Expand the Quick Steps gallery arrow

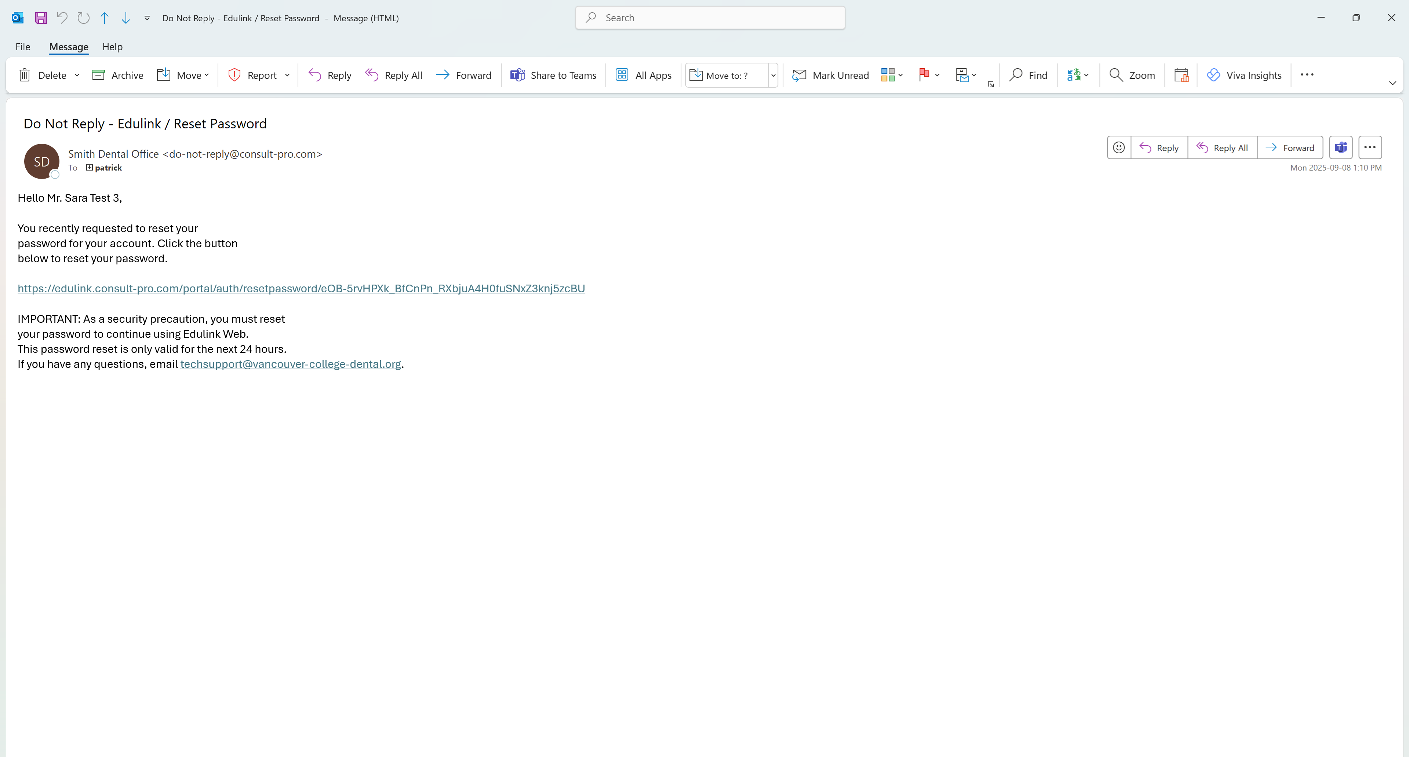pos(773,75)
